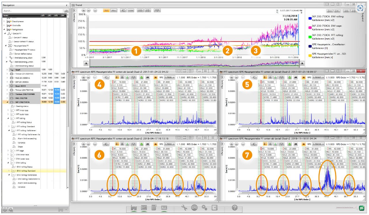The width and height of the screenshot is (369, 215).
Task: Toggle AR in the 2017-01-24 FFT window
Action: (147, 77)
